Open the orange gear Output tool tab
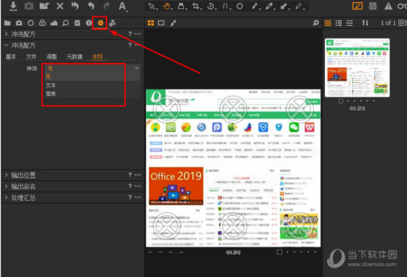This screenshot has height=277, width=407. click(101, 23)
